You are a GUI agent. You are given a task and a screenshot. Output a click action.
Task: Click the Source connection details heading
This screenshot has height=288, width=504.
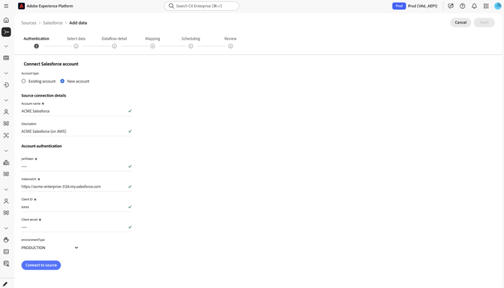tap(44, 95)
